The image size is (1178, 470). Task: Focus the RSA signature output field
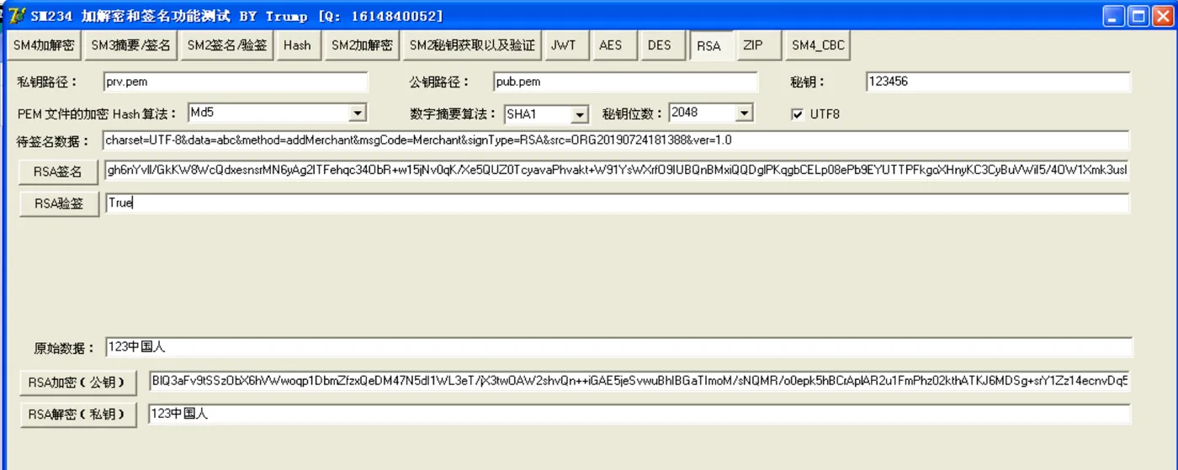[617, 171]
